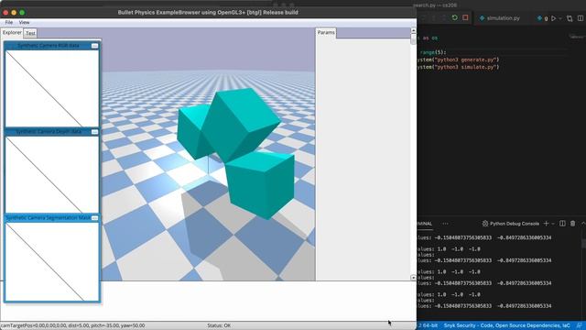Click the Run Python File play icon
This screenshot has width=586, height=330.
pyautogui.click(x=553, y=18)
